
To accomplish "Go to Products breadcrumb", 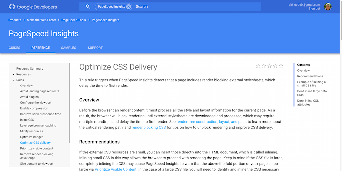I will point(15,20).
